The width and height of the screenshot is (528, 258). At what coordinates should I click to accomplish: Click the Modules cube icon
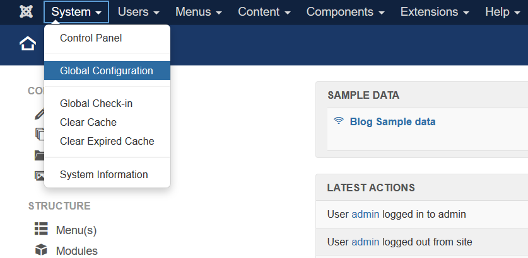click(41, 250)
